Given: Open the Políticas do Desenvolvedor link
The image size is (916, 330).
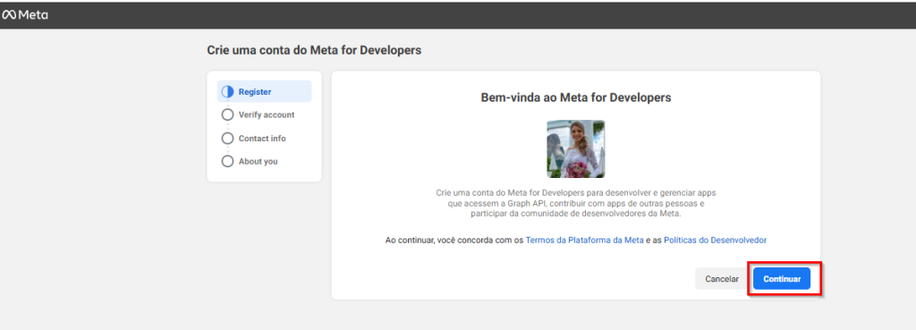Looking at the screenshot, I should tap(715, 240).
